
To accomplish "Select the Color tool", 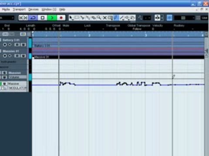I will click(x=132, y=18).
